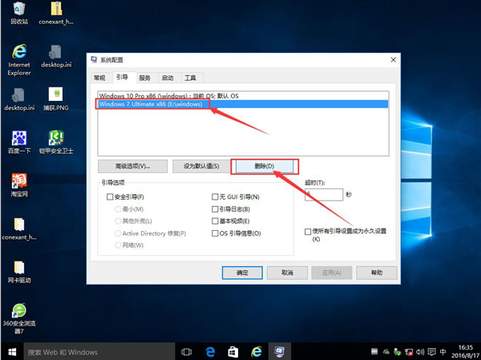
Task: Toggle the 引导日志(B) checkbox
Action: tap(215, 208)
